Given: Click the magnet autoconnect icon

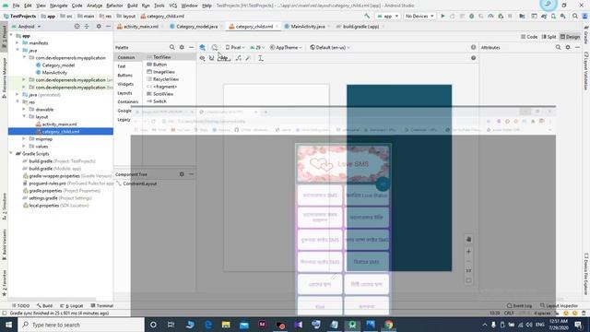Looking at the screenshot, I should click(211, 58).
